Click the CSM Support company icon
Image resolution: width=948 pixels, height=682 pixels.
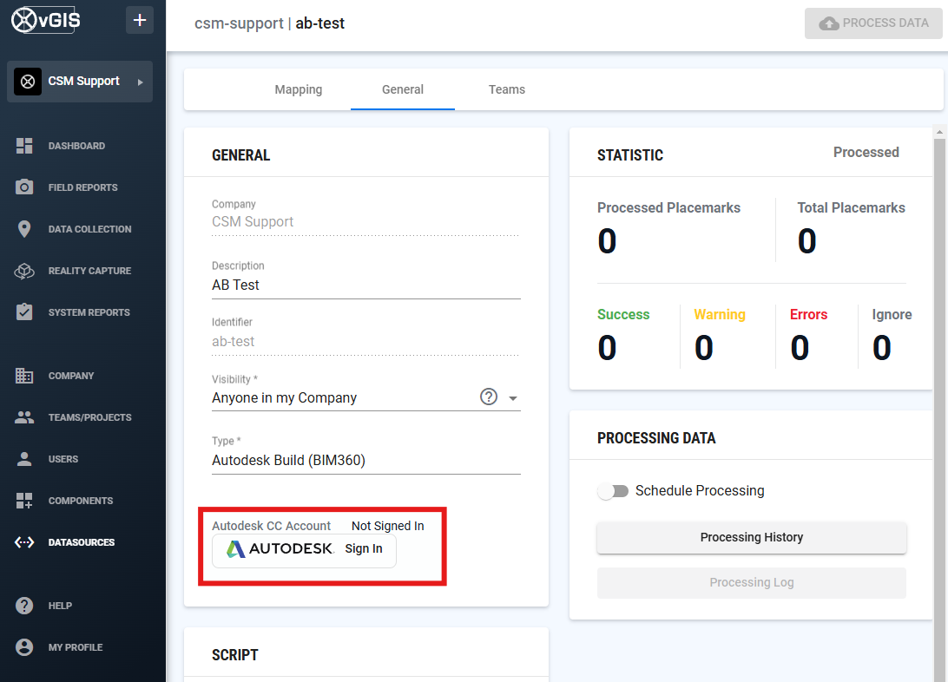(27, 82)
